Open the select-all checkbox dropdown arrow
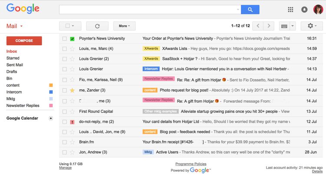The image size is (326, 181). 73,26
